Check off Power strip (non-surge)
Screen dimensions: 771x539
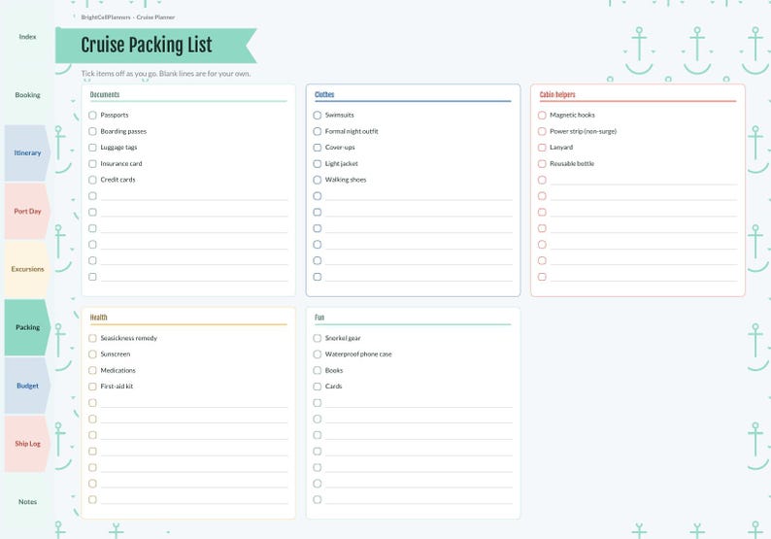click(542, 131)
